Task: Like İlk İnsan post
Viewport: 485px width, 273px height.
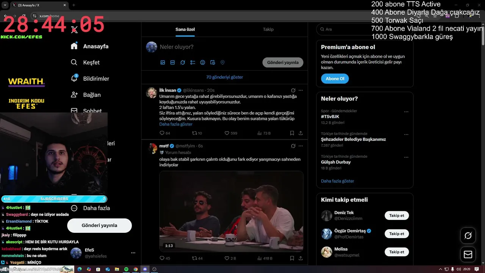Action: (x=231, y=133)
